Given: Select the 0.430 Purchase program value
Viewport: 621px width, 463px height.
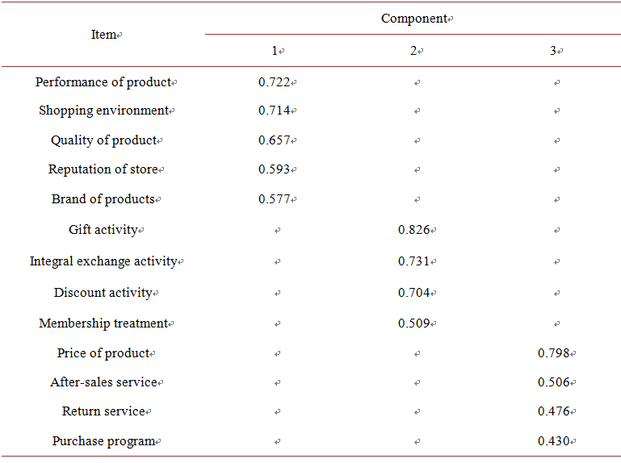Looking at the screenshot, I should point(554,441).
